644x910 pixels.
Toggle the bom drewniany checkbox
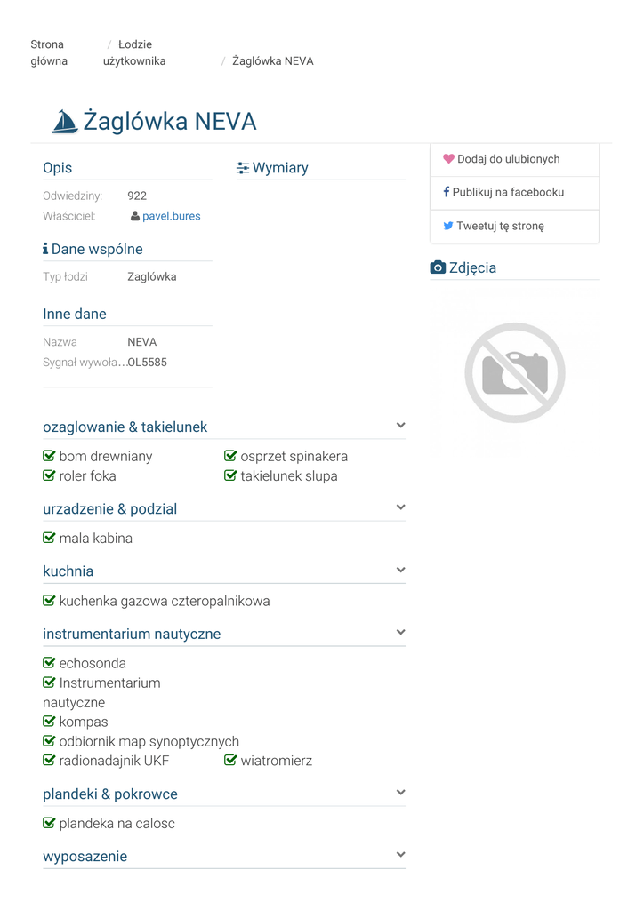(x=50, y=456)
